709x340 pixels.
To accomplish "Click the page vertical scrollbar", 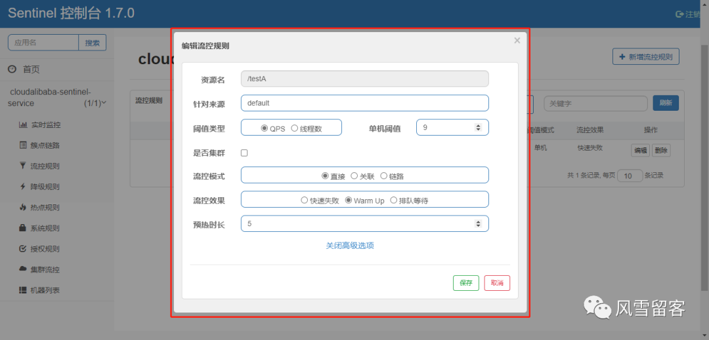I will [x=705, y=167].
